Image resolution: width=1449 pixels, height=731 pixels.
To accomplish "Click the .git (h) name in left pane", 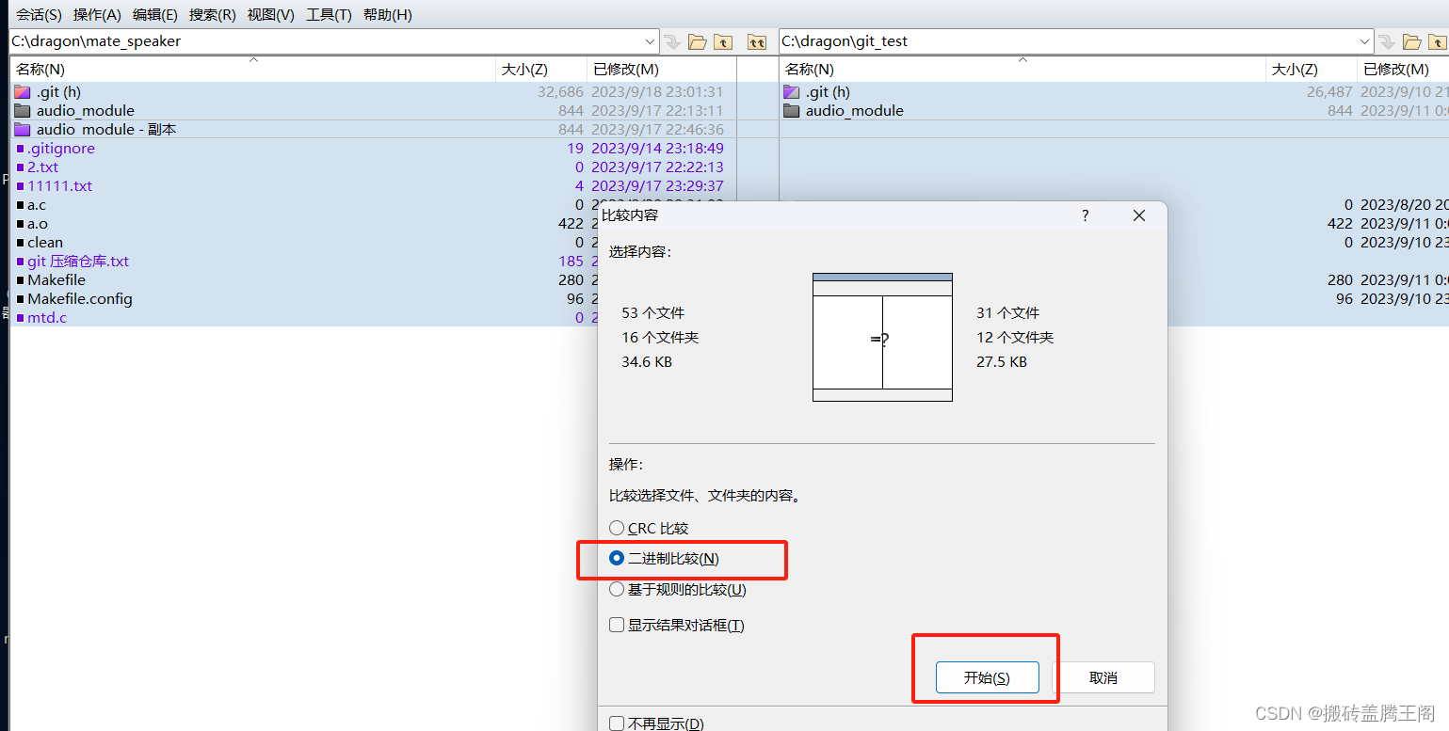I will [58, 91].
